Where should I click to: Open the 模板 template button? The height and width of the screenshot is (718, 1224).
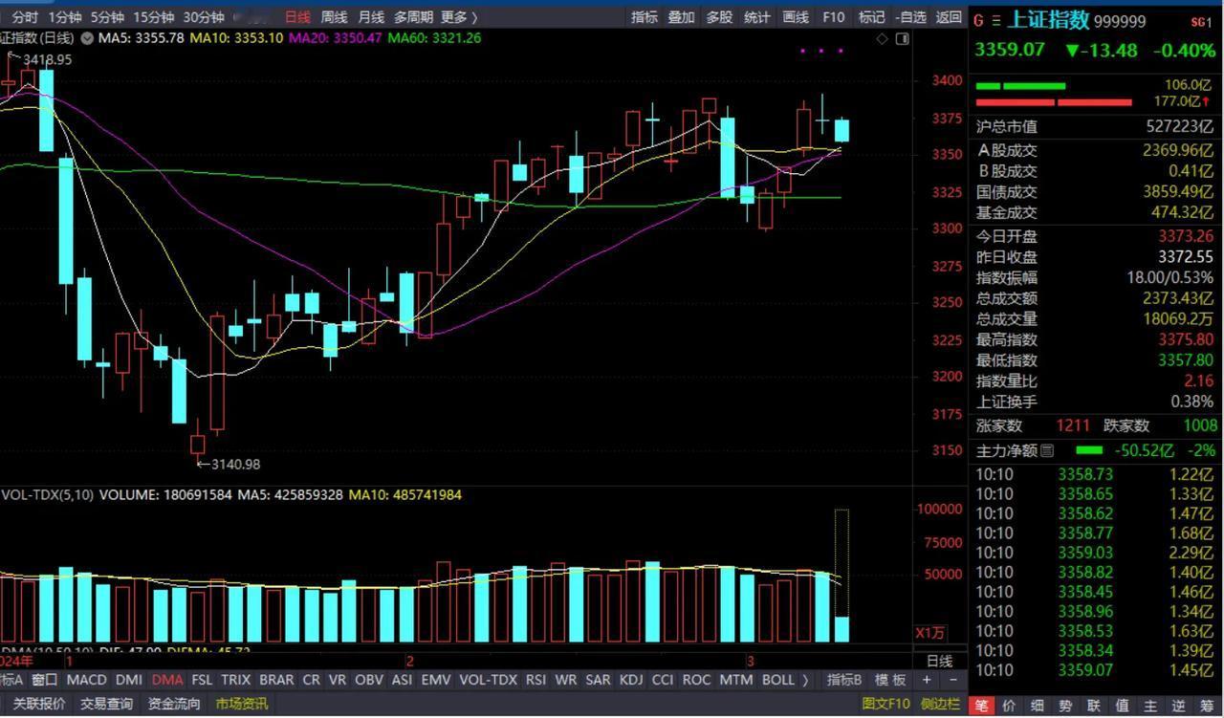tap(891, 680)
